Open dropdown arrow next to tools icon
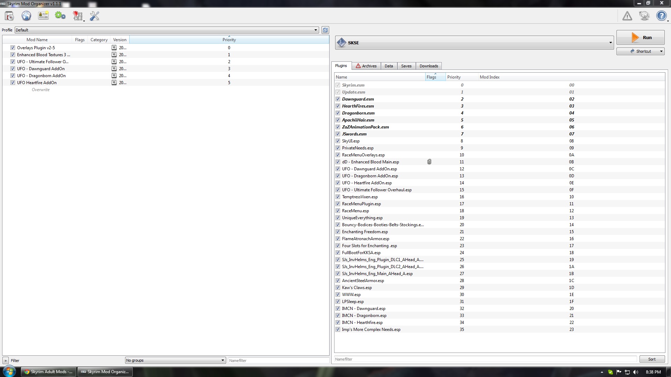The height and width of the screenshot is (377, 671). [84, 21]
